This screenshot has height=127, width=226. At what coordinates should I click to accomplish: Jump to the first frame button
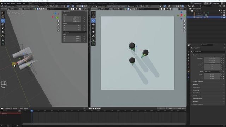click(89, 108)
